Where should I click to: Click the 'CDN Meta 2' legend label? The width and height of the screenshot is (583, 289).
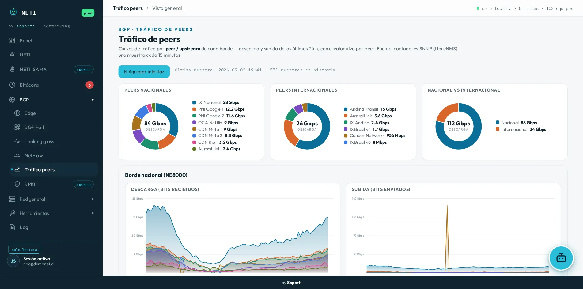click(x=210, y=135)
